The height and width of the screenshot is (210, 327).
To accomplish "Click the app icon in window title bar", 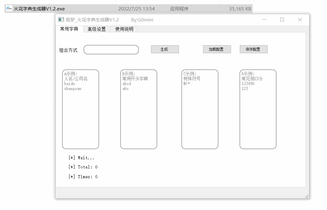I will 61,20.
